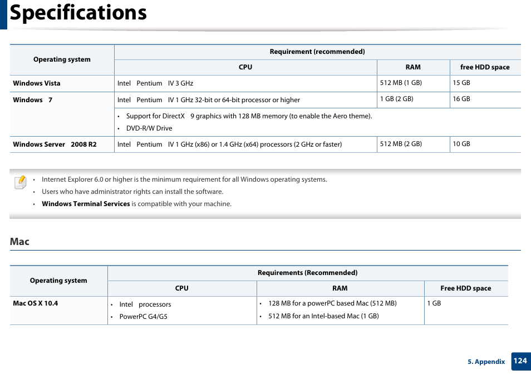Image resolution: width=531 pixels, height=375 pixels.
Task: Click the Mac section heading
Action: click(x=19, y=242)
